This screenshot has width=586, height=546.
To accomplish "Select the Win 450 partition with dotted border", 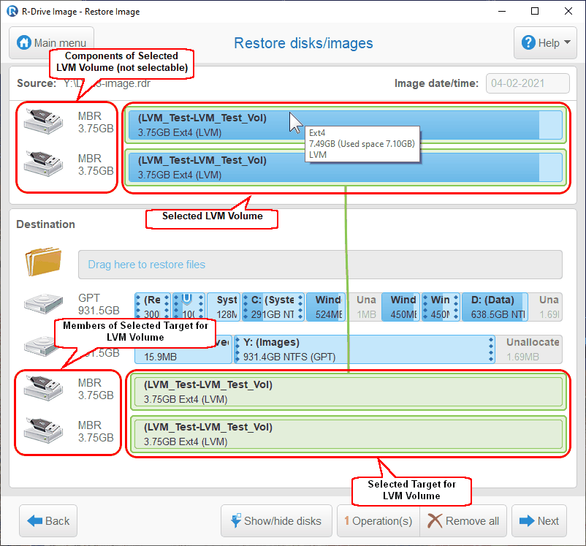I will (x=441, y=307).
